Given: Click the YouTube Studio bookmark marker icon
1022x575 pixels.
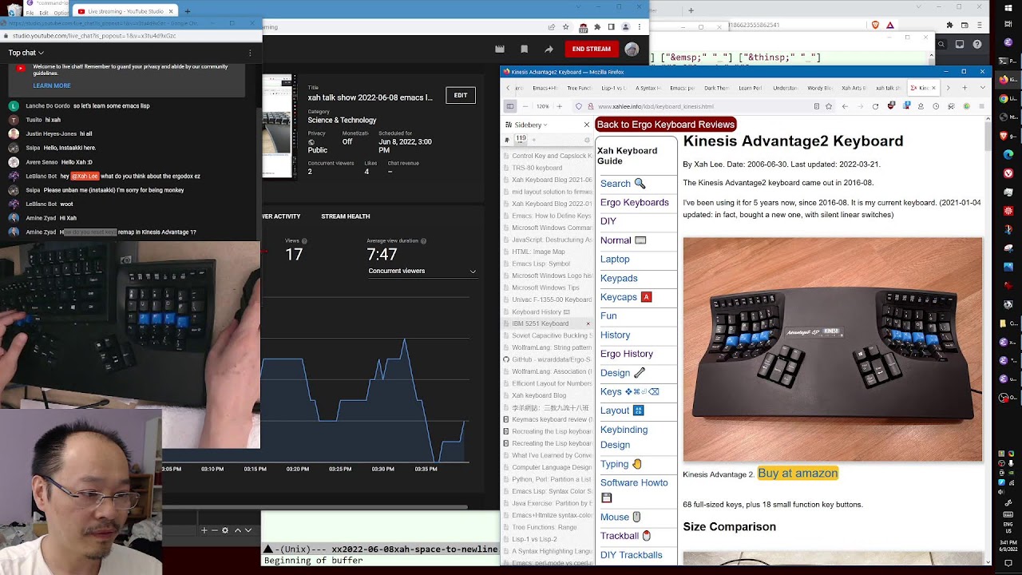Looking at the screenshot, I should point(524,49).
